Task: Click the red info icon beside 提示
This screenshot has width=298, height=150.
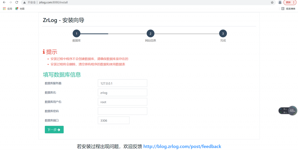Action: click(44, 52)
